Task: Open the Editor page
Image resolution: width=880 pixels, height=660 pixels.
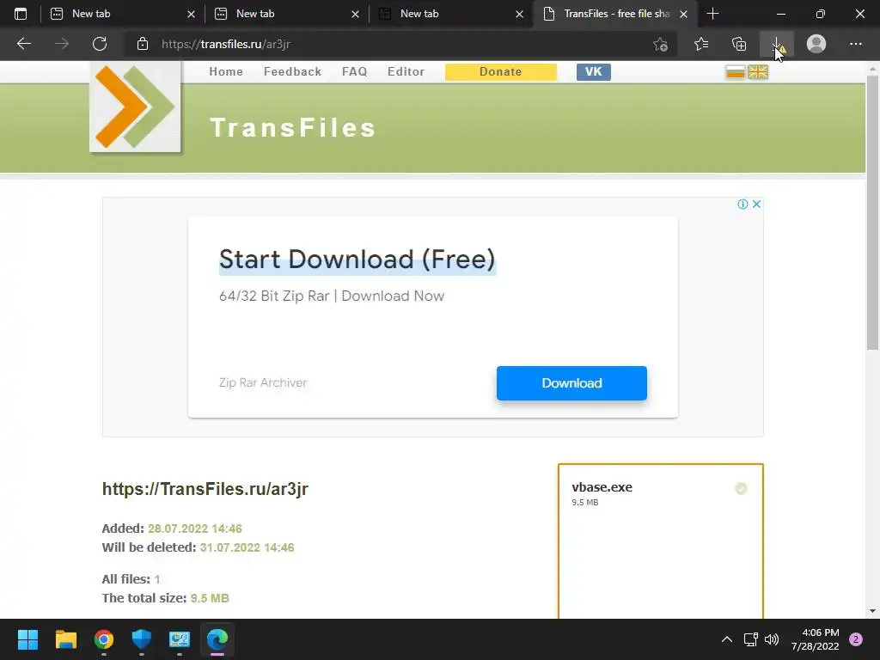Action: pos(406,72)
